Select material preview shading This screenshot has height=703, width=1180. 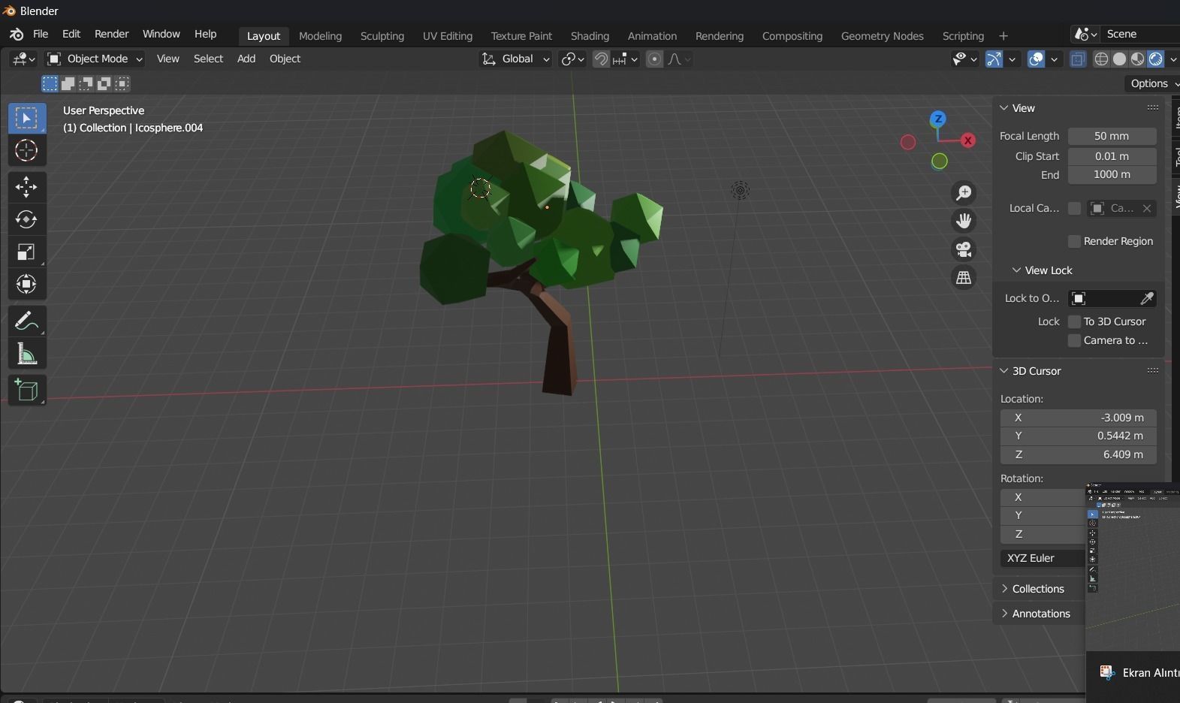point(1137,59)
